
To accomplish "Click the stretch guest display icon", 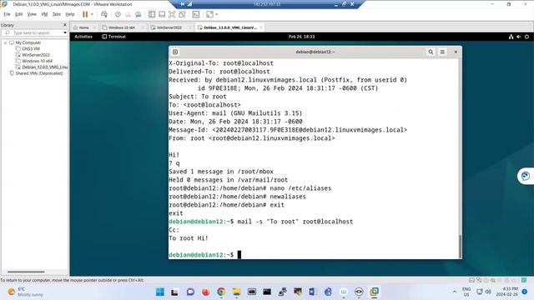I will coord(209,14).
